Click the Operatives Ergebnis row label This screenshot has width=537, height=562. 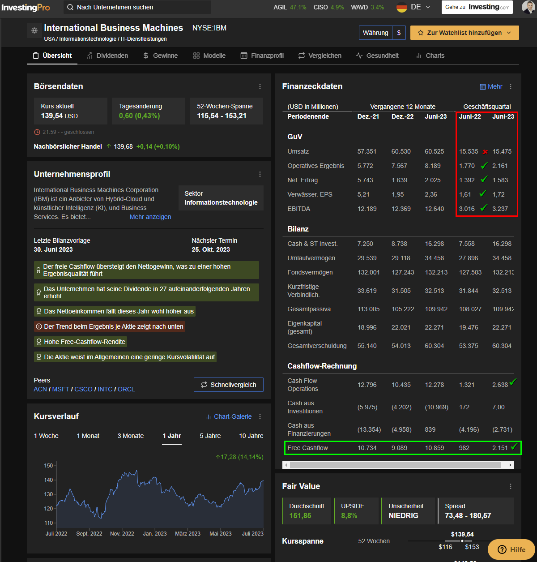click(x=316, y=166)
